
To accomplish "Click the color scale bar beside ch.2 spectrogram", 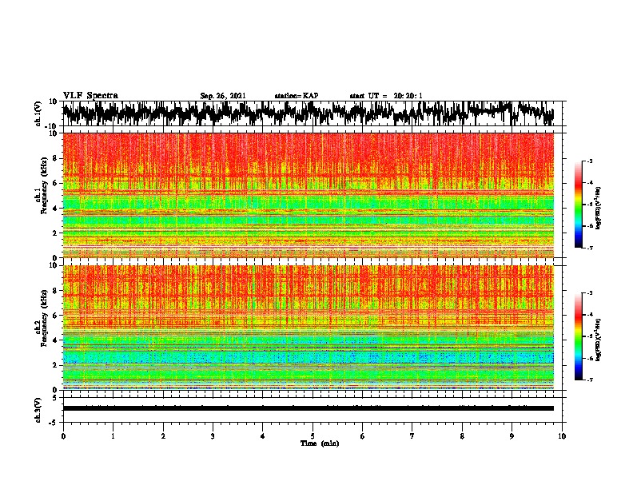I will tap(578, 336).
